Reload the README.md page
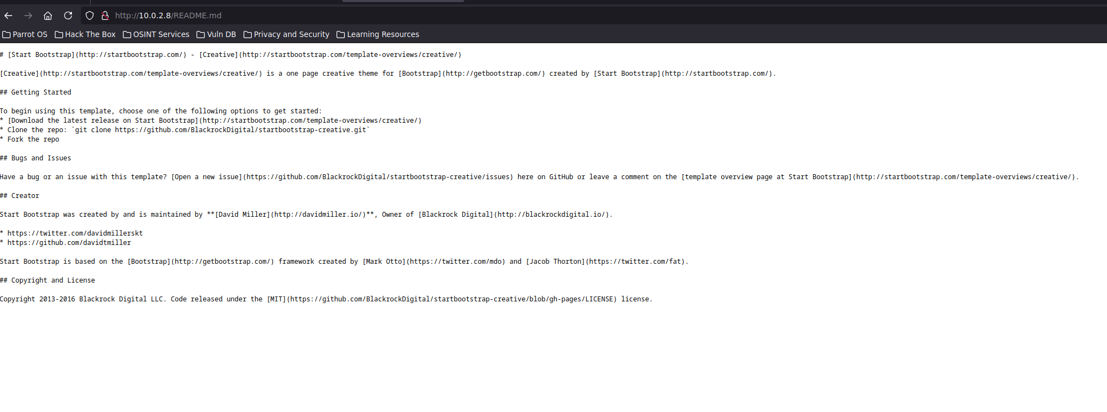1107x412 pixels. 68,15
